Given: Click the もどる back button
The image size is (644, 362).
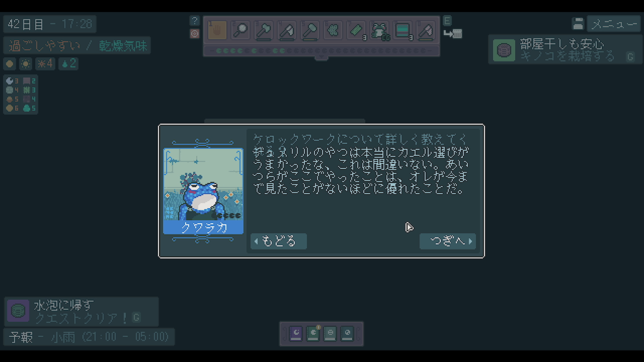Looking at the screenshot, I should tap(279, 241).
